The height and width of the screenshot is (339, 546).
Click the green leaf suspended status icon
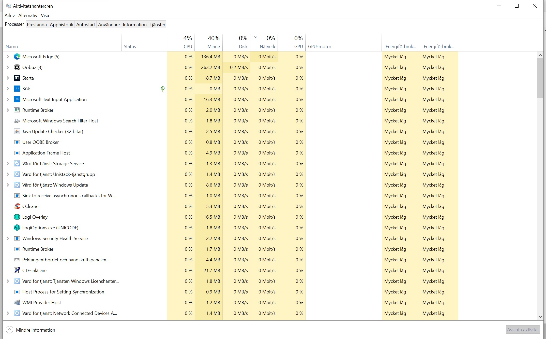[x=163, y=89]
